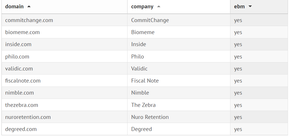Click the Nimble company cell
The width and height of the screenshot is (290, 137).
[140, 93]
